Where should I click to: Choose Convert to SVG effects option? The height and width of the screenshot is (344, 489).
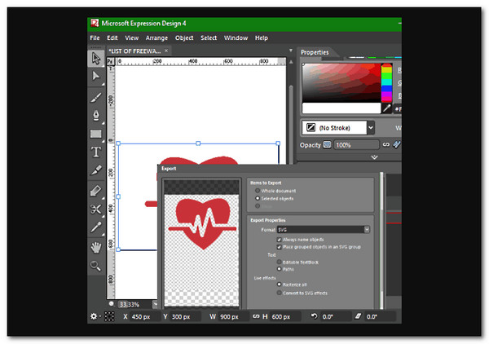coord(279,293)
